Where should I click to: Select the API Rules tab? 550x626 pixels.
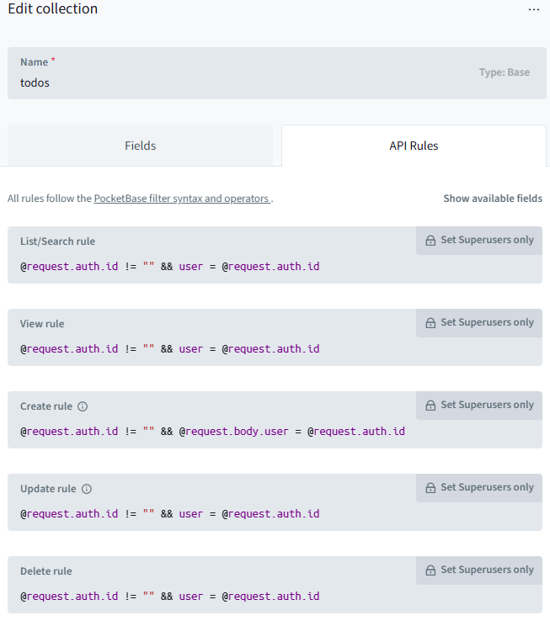point(414,146)
